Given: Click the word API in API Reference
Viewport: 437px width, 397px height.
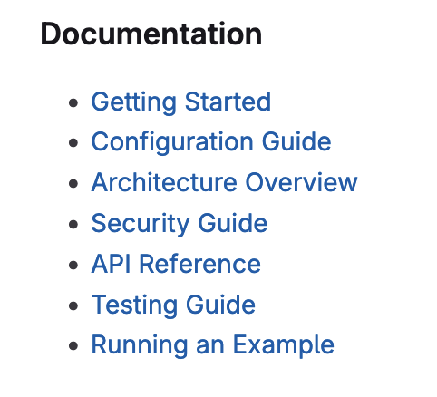Looking at the screenshot, I should 111,264.
